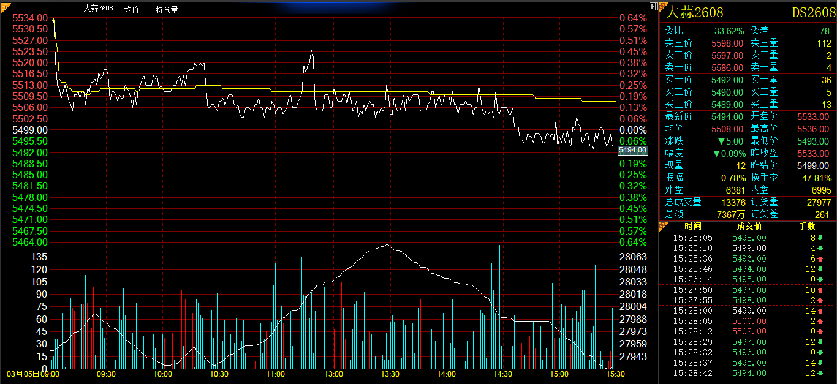Click the orange corner icon beside 大蒜2608 quote title
The width and height of the screenshot is (837, 384).
(662, 6)
